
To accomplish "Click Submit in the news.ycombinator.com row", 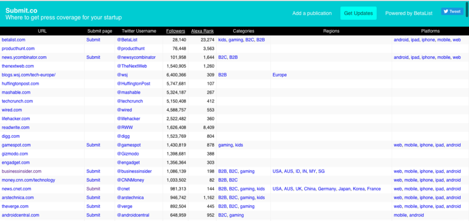I will point(93,57).
